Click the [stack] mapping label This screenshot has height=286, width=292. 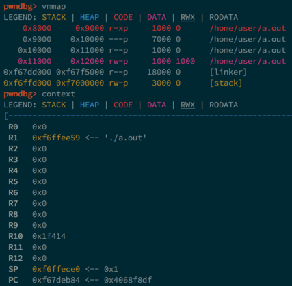tap(226, 83)
